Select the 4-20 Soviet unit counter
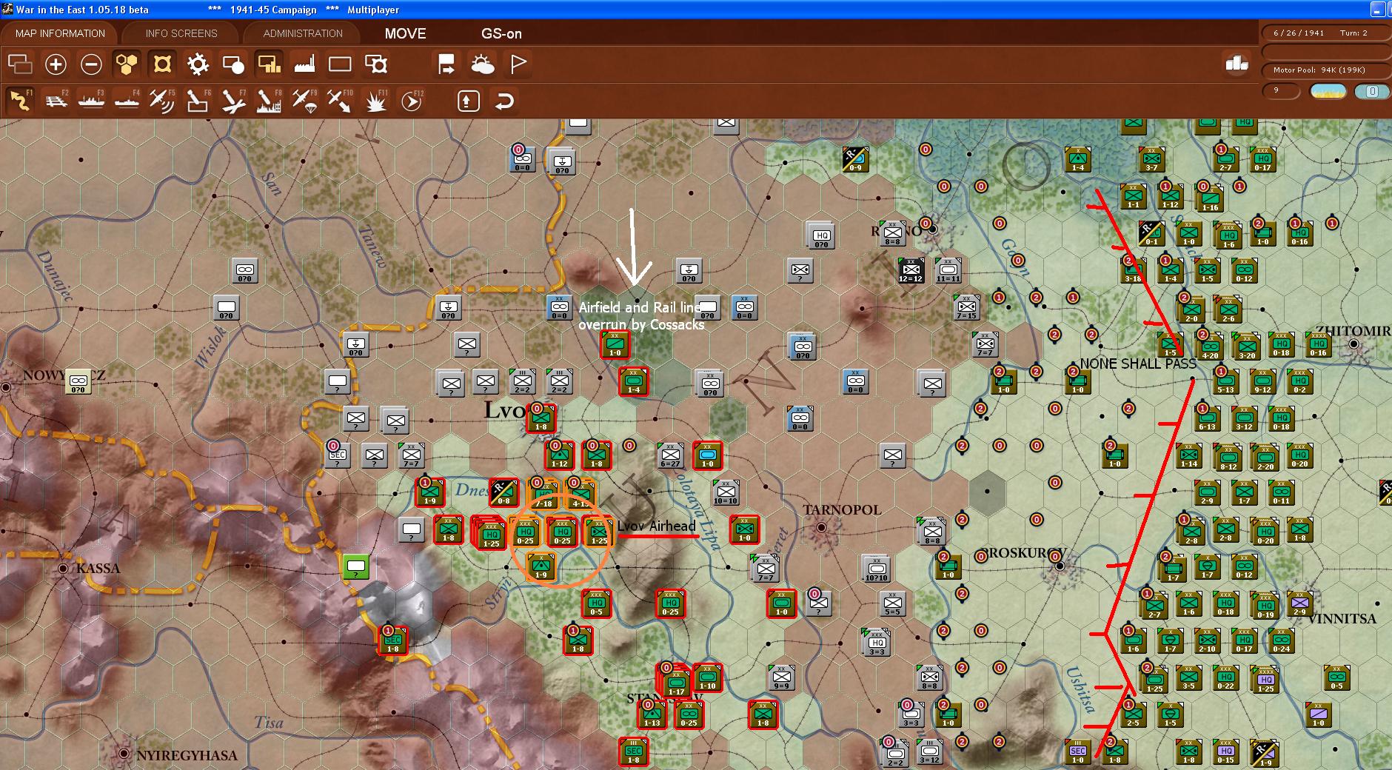Viewport: 1392px width, 770px height. click(1210, 345)
